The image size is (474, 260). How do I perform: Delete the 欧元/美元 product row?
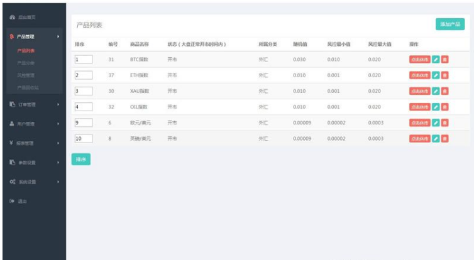[x=444, y=122]
